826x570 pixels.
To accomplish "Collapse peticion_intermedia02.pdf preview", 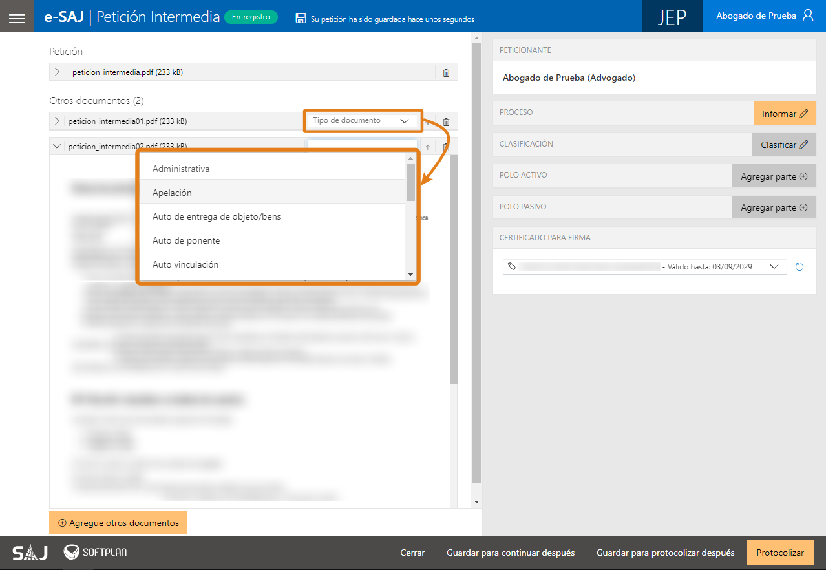I will (x=57, y=147).
